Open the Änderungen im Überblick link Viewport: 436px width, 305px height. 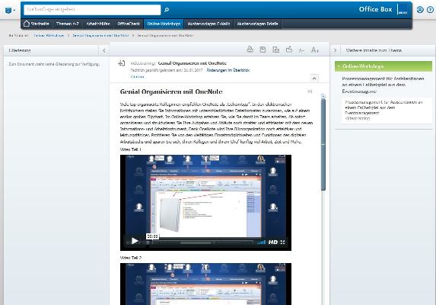pyautogui.click(x=228, y=70)
